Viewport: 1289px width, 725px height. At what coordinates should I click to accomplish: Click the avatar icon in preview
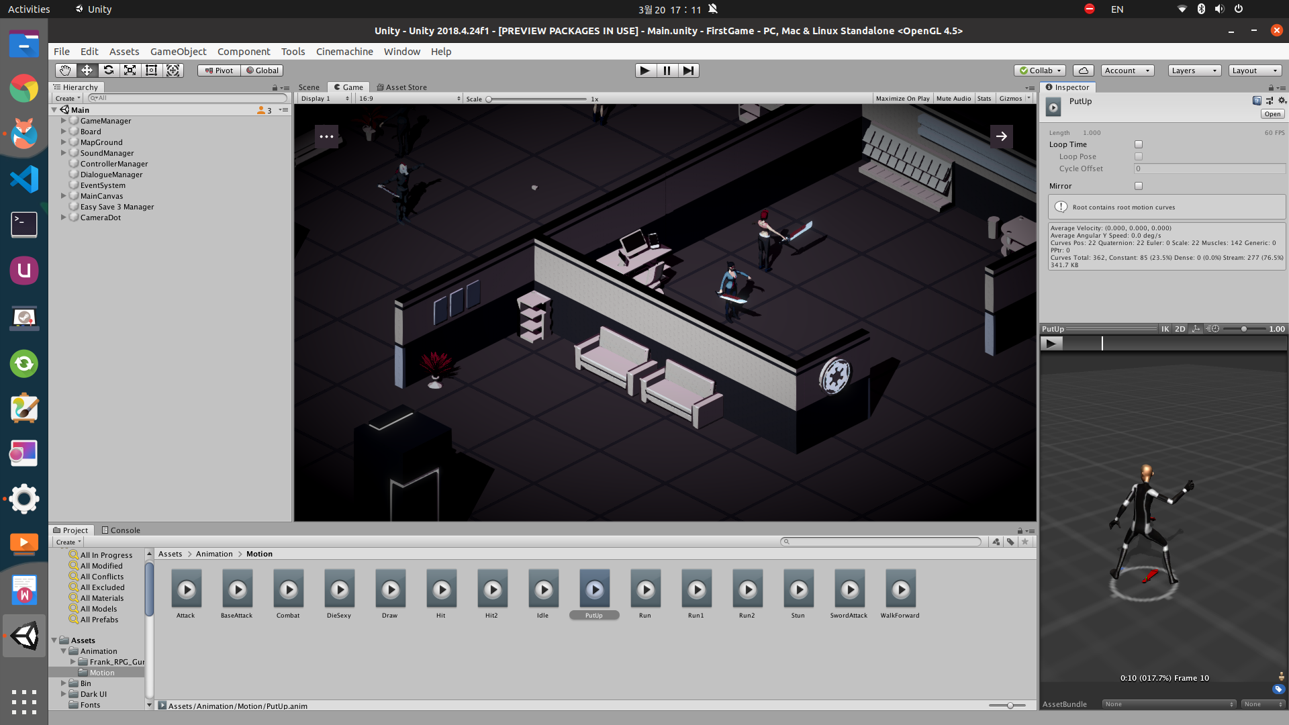point(1281,677)
